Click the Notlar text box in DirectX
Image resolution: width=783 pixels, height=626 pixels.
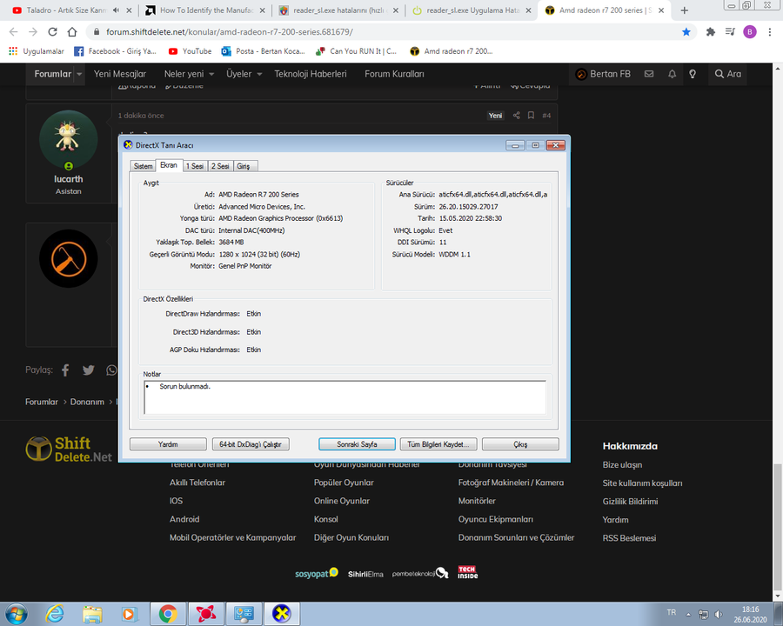pyautogui.click(x=345, y=397)
